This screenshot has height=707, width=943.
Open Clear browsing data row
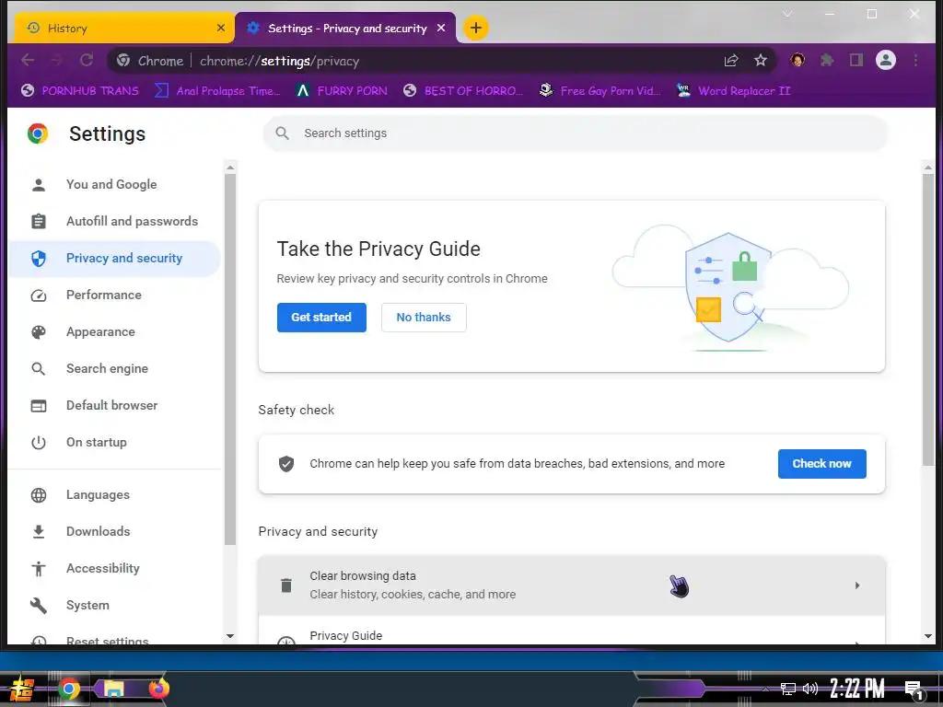[571, 585]
